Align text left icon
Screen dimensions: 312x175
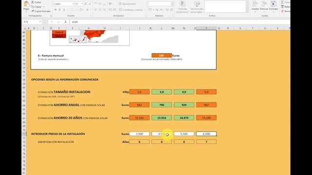96,10
